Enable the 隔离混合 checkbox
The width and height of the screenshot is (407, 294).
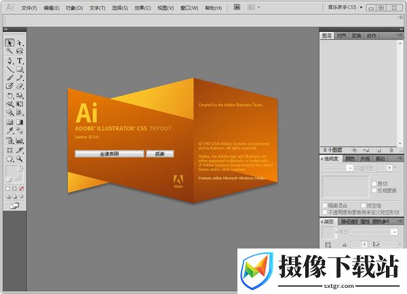point(325,206)
